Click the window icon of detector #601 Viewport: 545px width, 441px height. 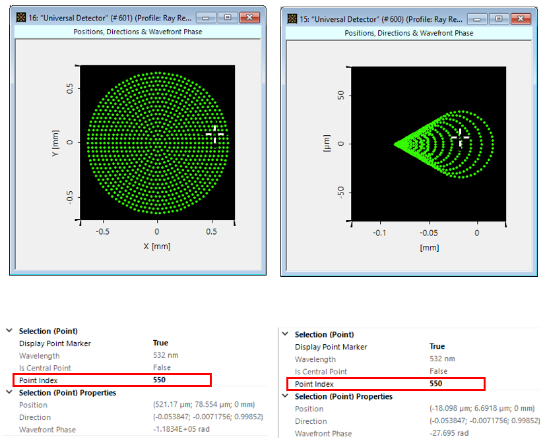click(x=19, y=18)
